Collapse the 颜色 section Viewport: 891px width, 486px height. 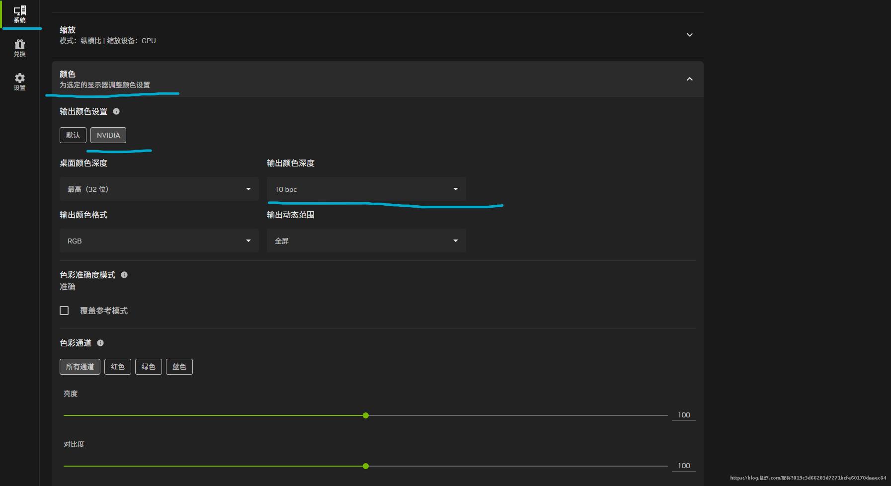point(689,79)
